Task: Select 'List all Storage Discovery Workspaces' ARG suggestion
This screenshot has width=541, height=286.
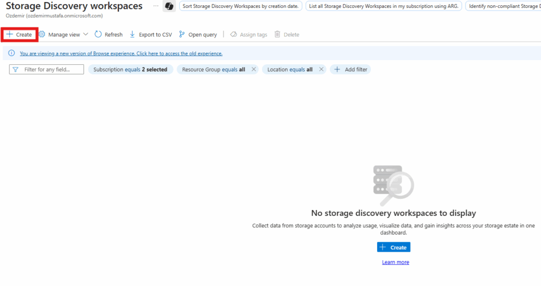Action: (x=384, y=6)
